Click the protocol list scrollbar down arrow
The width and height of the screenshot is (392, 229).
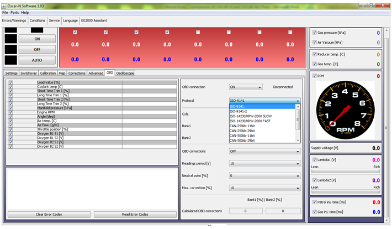click(x=298, y=140)
